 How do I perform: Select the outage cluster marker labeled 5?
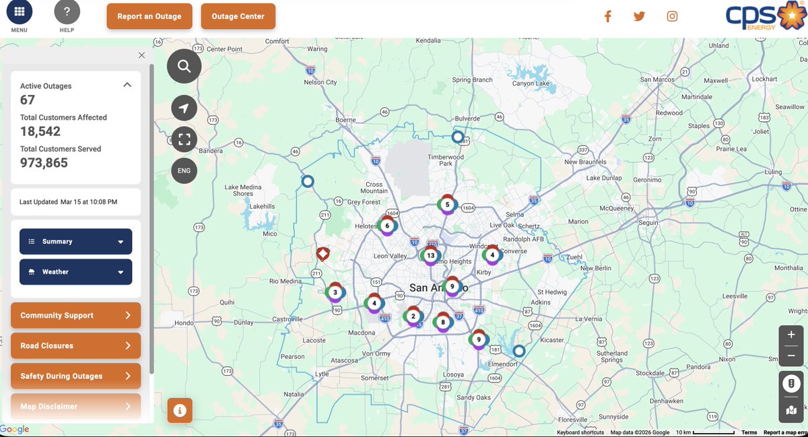(x=447, y=205)
